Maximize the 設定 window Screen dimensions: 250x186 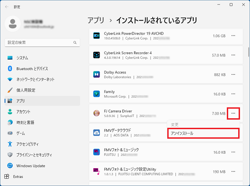[231, 5]
